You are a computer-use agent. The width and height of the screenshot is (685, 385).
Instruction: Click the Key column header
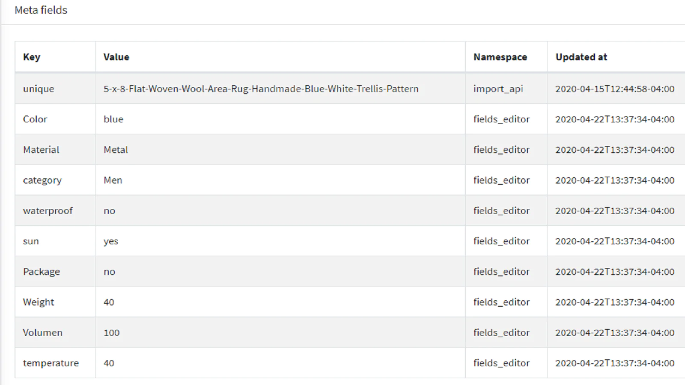32,57
